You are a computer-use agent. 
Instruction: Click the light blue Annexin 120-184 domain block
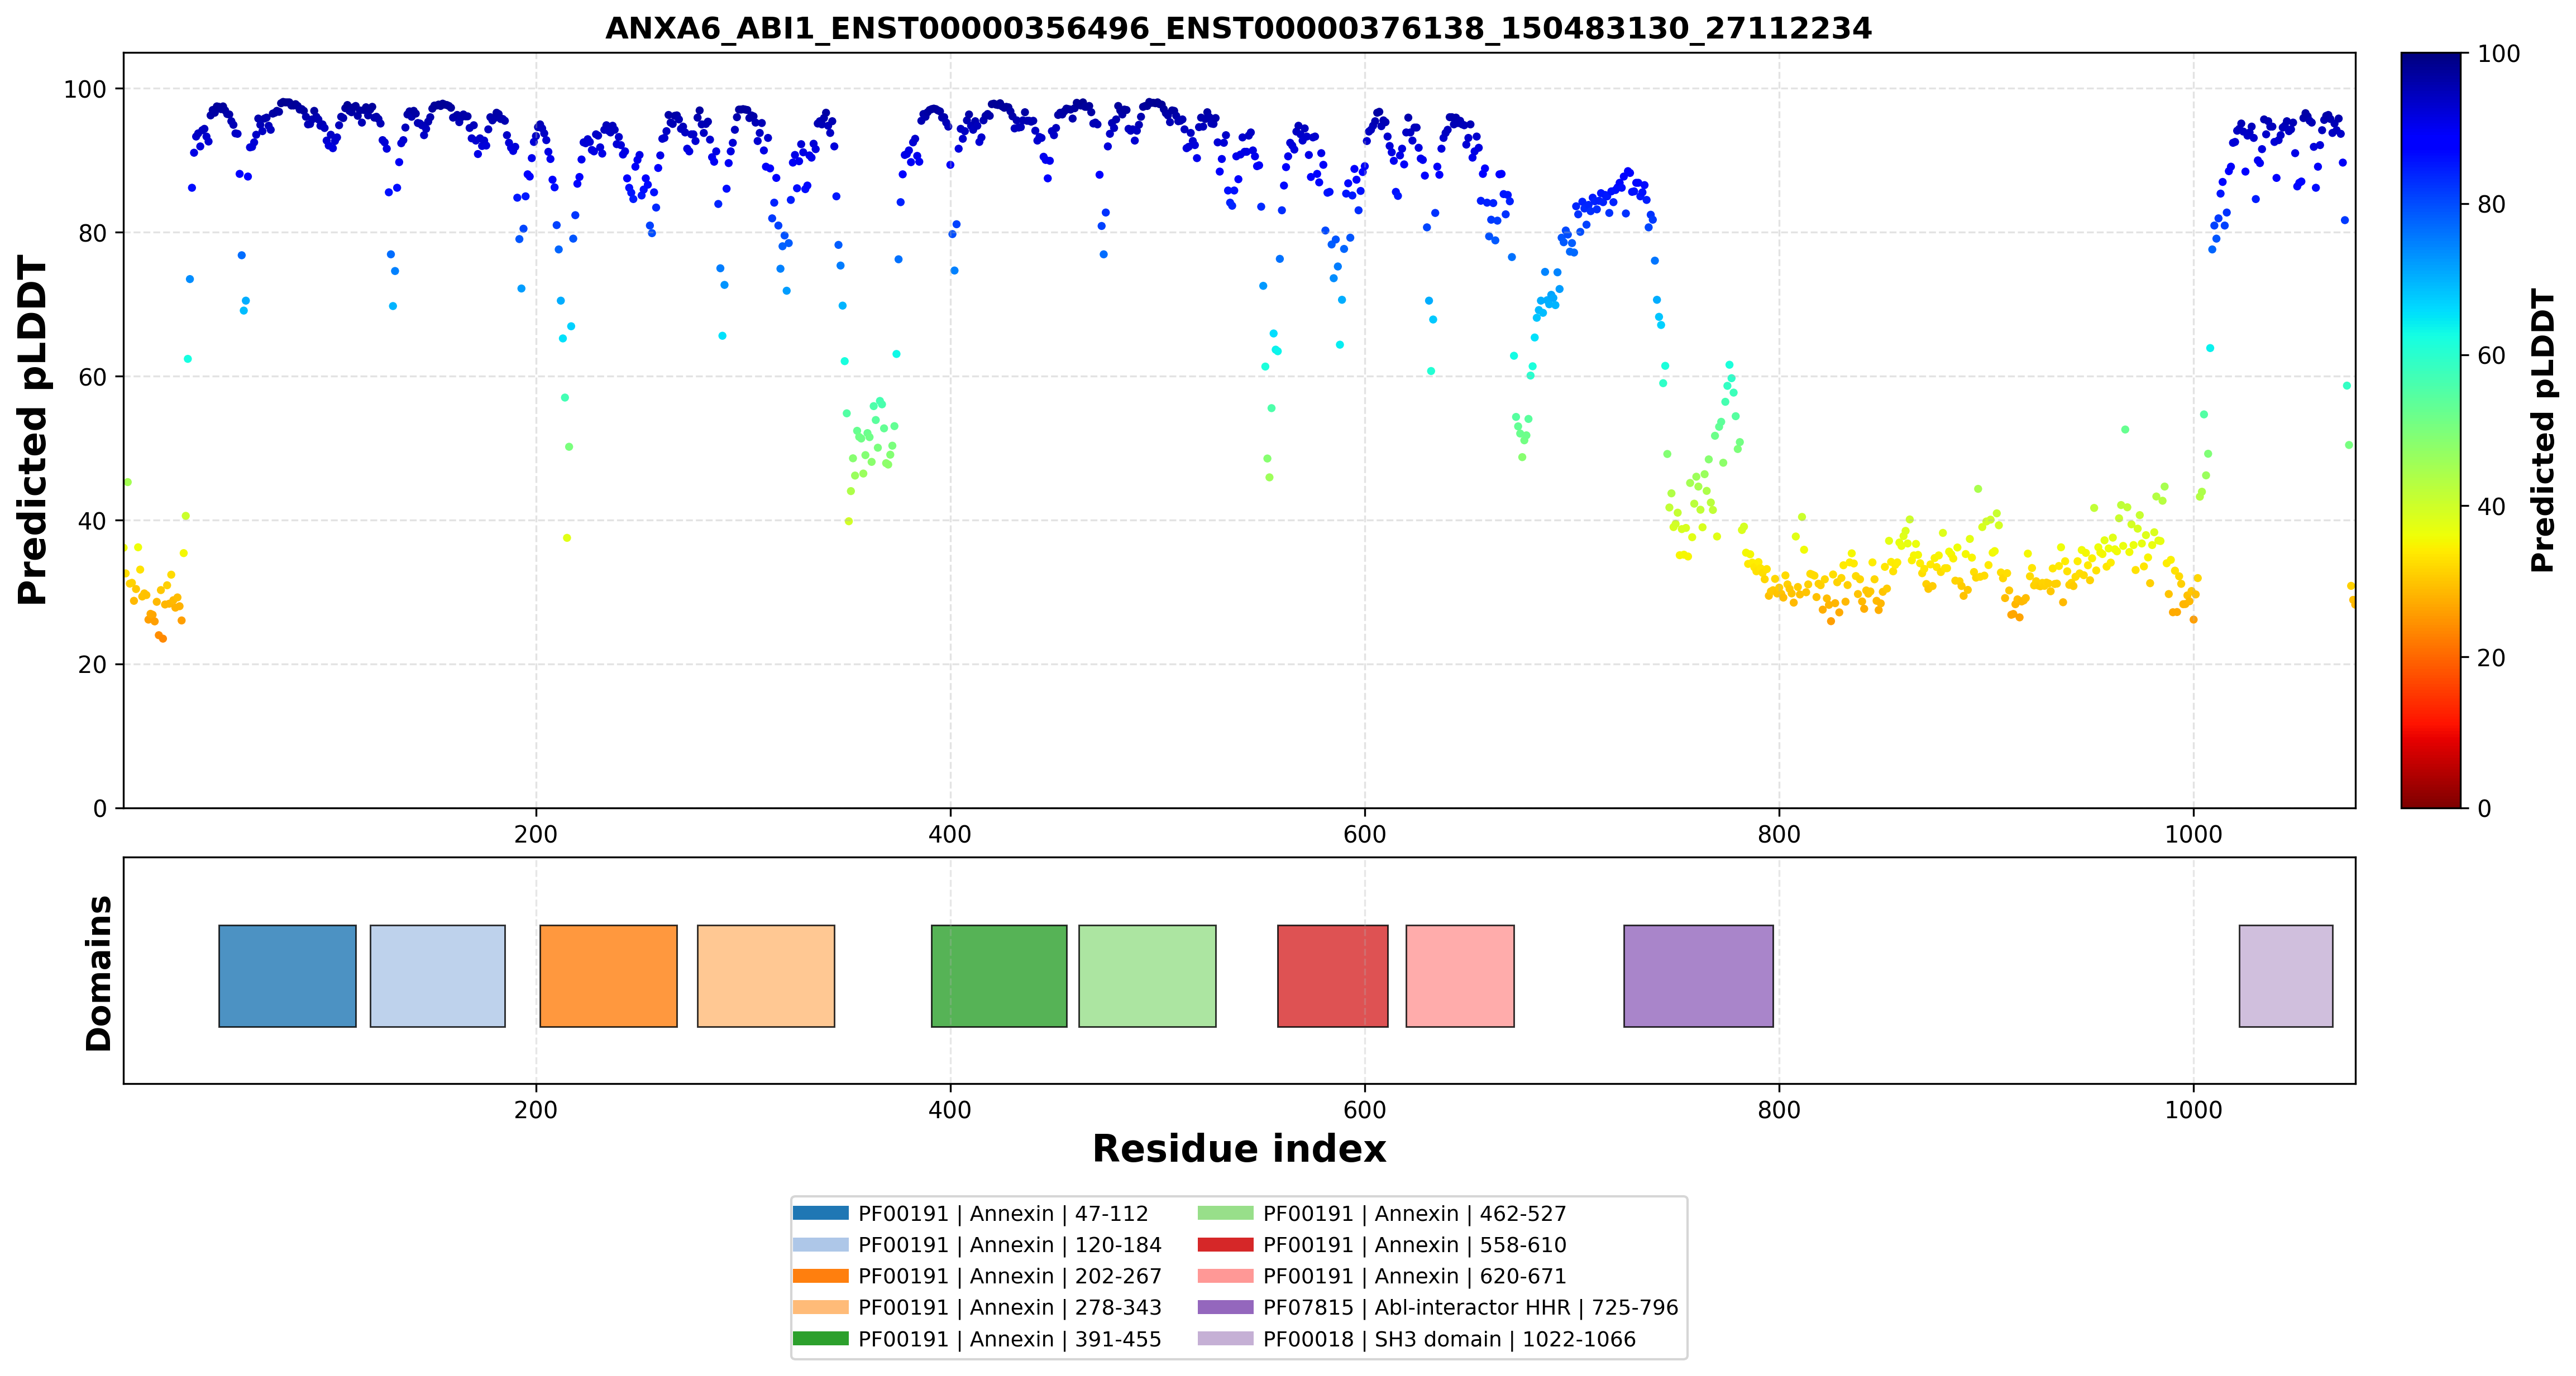coord(437,975)
